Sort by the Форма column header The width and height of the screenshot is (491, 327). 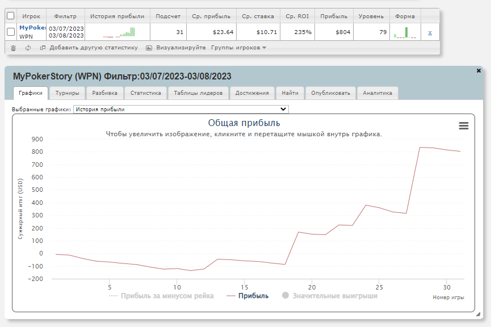click(x=405, y=16)
